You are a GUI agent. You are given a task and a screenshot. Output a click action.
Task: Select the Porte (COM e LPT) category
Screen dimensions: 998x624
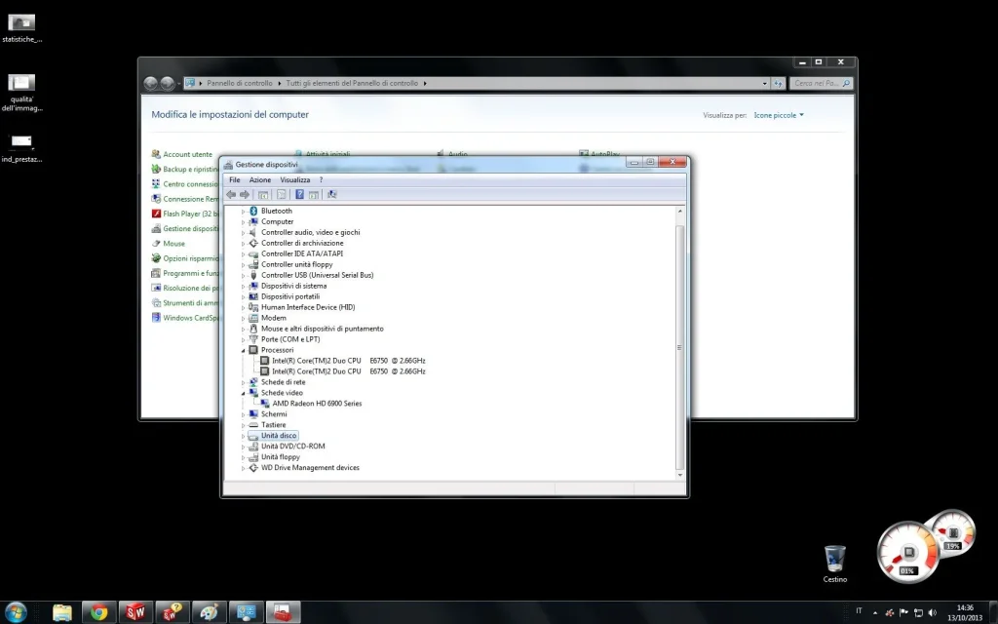(x=290, y=339)
